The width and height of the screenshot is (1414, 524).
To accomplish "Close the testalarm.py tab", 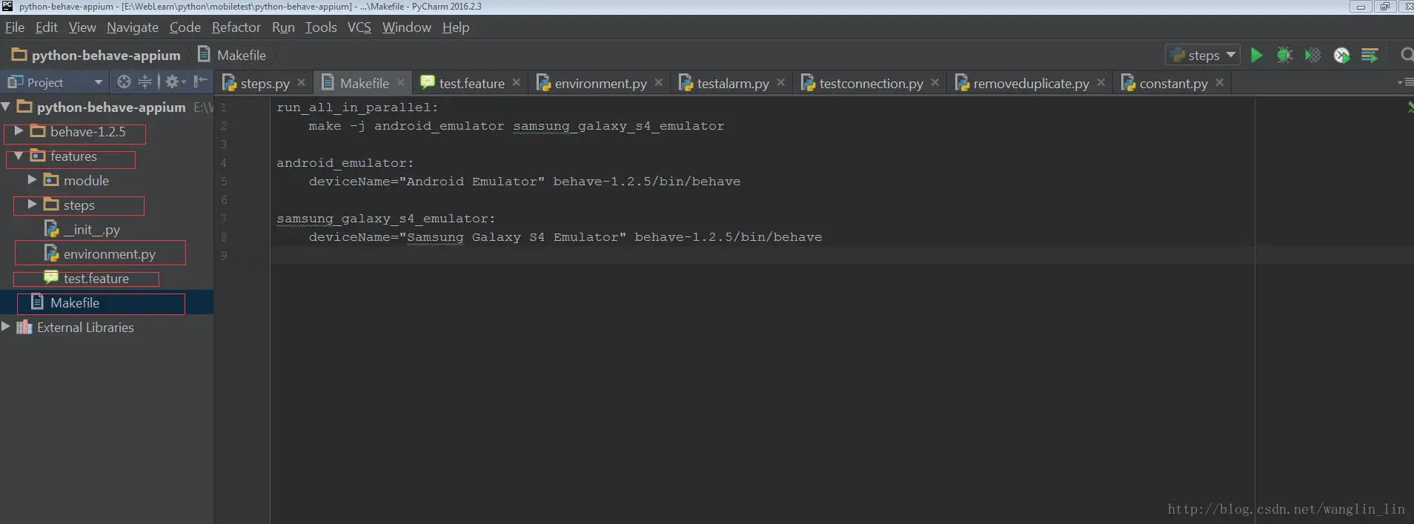I will [x=780, y=82].
